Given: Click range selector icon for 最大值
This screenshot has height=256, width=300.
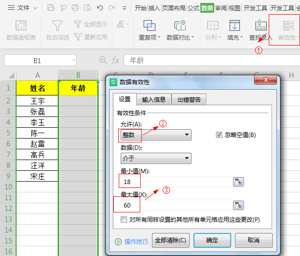Looking at the screenshot, I should pyautogui.click(x=238, y=205).
